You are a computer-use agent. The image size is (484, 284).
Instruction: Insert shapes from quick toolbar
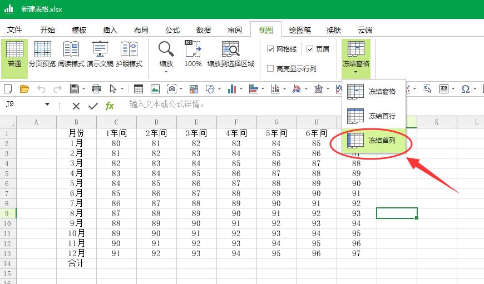[210, 89]
